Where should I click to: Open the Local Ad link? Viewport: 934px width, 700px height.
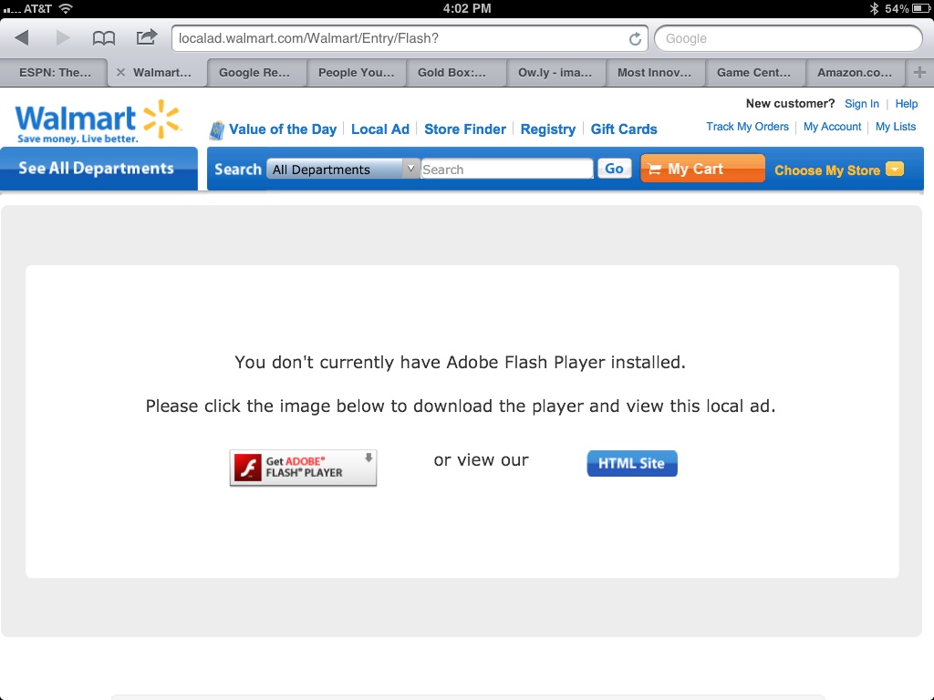click(x=380, y=129)
